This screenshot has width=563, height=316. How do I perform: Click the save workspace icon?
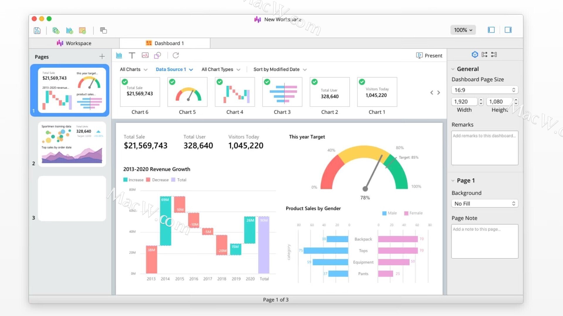point(37,30)
